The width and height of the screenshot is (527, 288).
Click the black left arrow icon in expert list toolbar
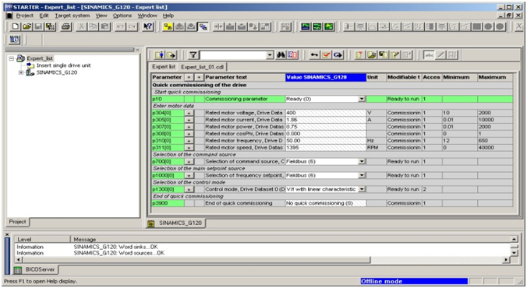[x=314, y=55]
